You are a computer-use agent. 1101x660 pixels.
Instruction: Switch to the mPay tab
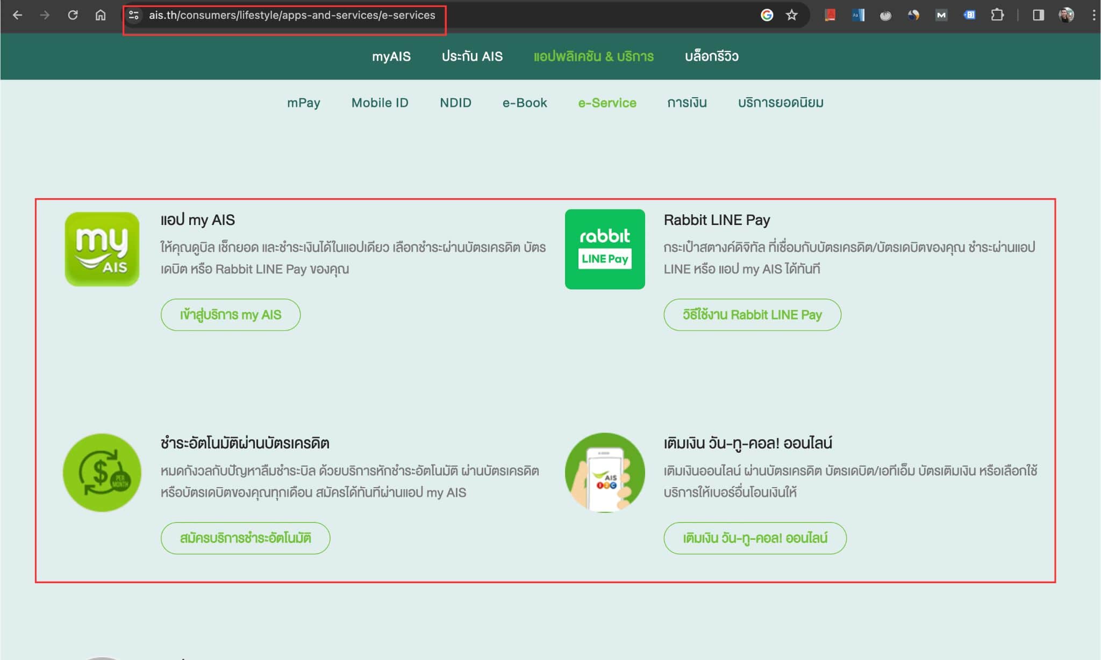(x=304, y=103)
